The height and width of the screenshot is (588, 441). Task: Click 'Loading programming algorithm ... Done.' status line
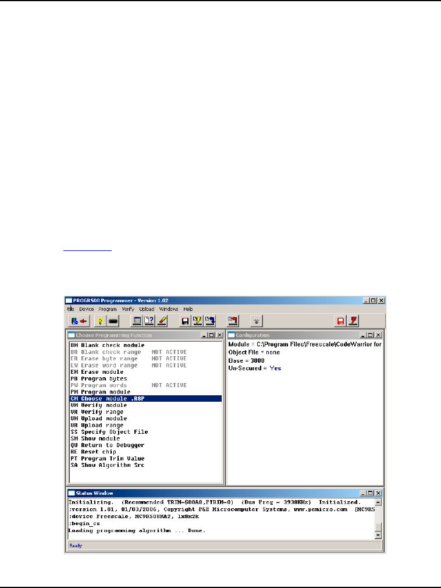coord(137,530)
